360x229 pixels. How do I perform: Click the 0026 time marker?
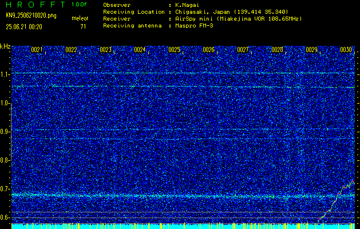209,50
